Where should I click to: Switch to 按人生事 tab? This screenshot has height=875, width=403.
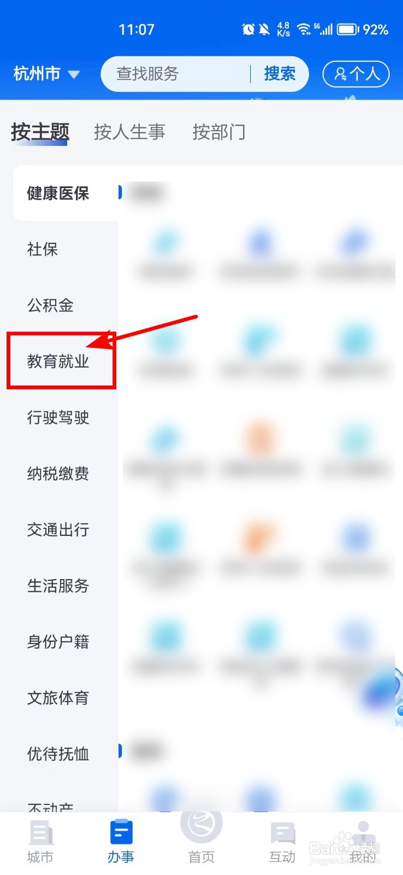[x=129, y=132]
